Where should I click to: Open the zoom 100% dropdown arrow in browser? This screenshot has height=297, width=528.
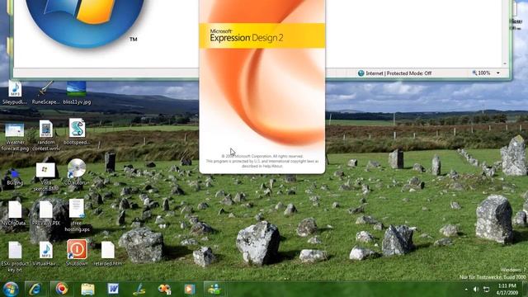[498, 73]
